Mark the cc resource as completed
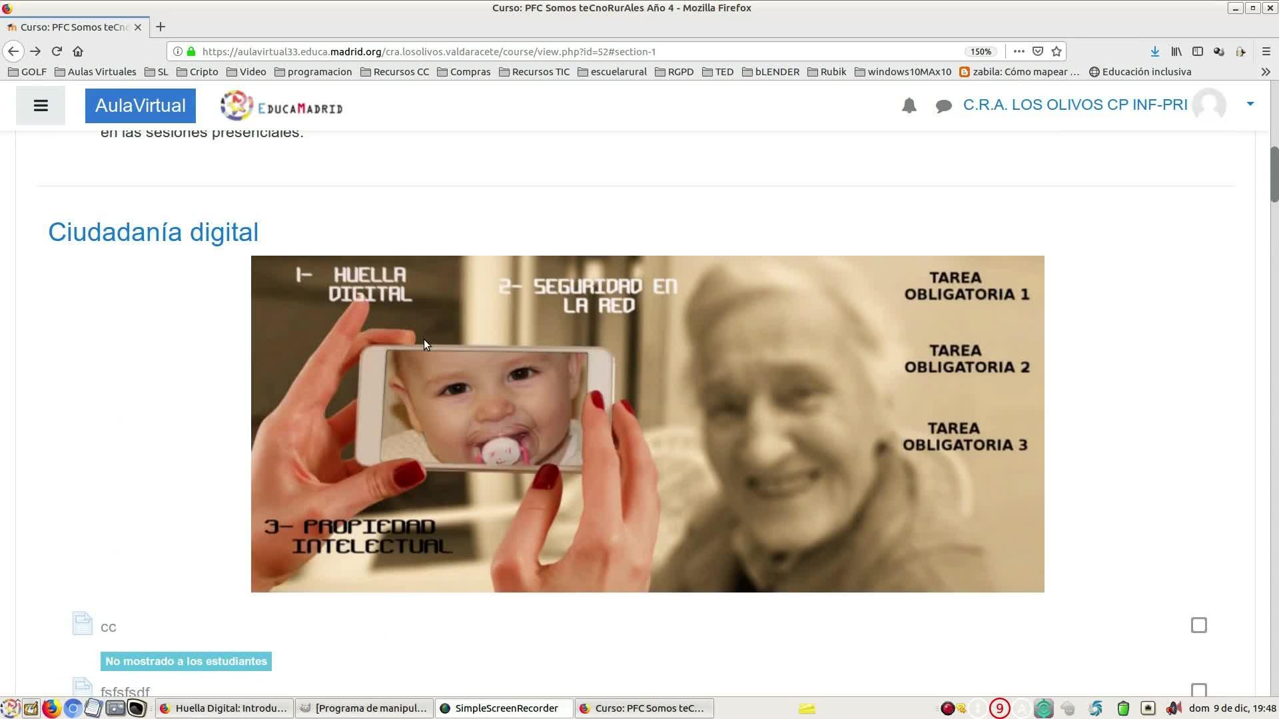Image resolution: width=1279 pixels, height=719 pixels. coord(1198,625)
